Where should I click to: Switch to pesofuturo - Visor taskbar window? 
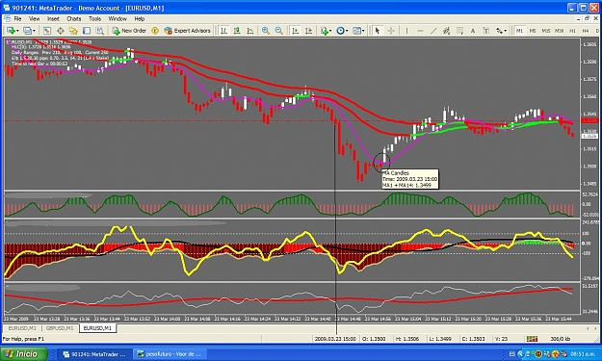170,354
